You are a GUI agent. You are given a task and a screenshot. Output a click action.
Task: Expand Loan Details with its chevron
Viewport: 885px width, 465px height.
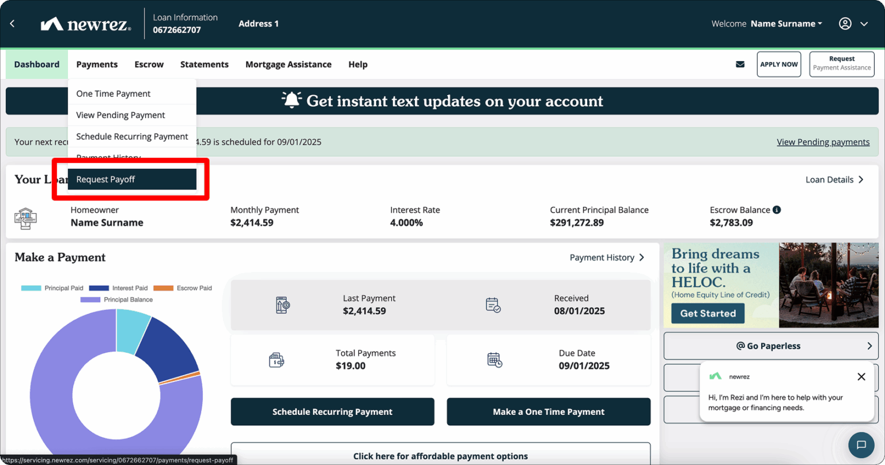(x=860, y=179)
